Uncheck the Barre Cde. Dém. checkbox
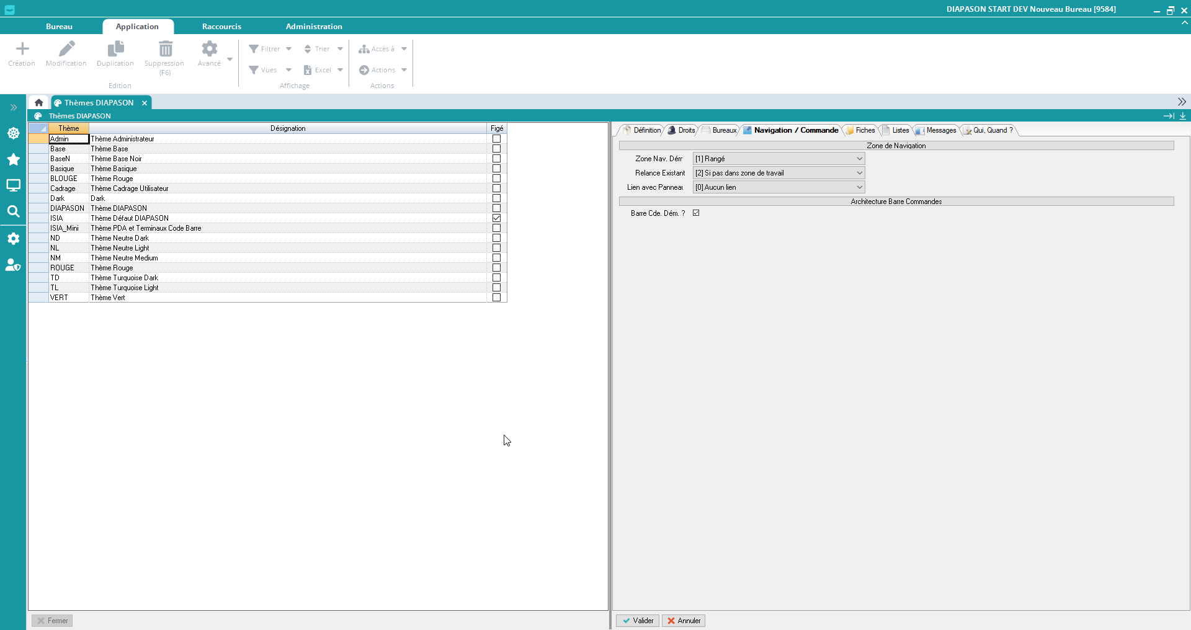Image resolution: width=1191 pixels, height=630 pixels. [x=696, y=213]
